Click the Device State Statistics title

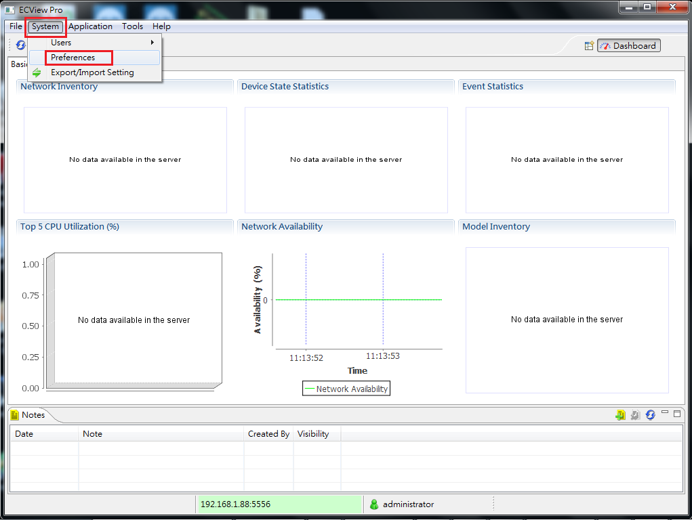pyautogui.click(x=285, y=87)
